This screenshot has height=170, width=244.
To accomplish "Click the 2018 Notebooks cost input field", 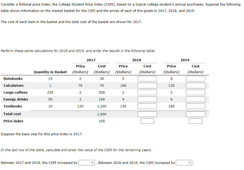I will (x=147, y=78).
